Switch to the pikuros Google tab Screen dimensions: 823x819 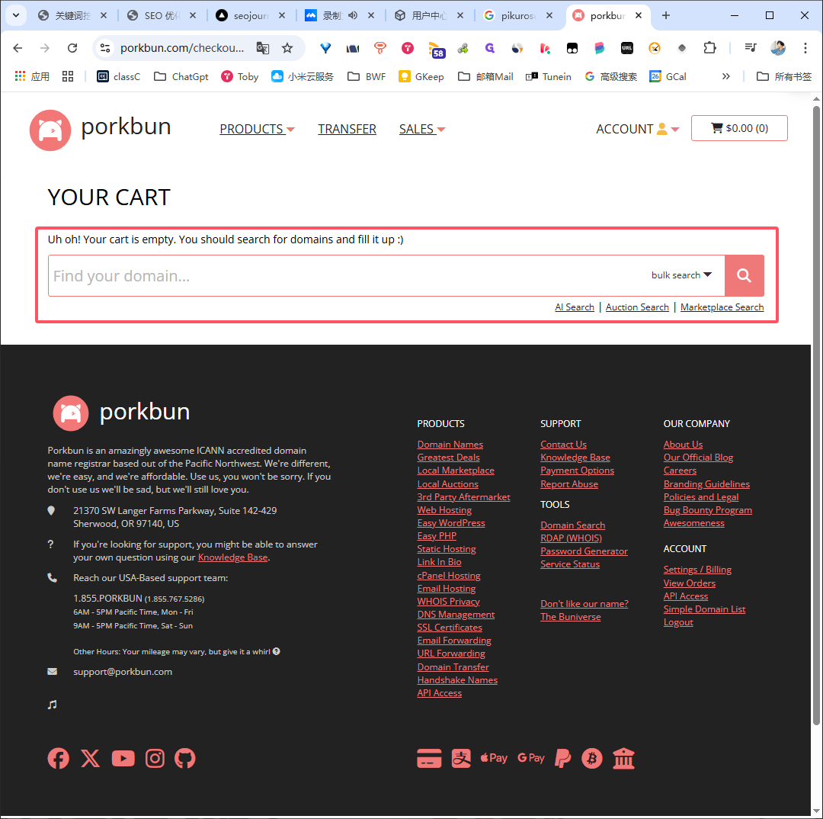point(518,16)
